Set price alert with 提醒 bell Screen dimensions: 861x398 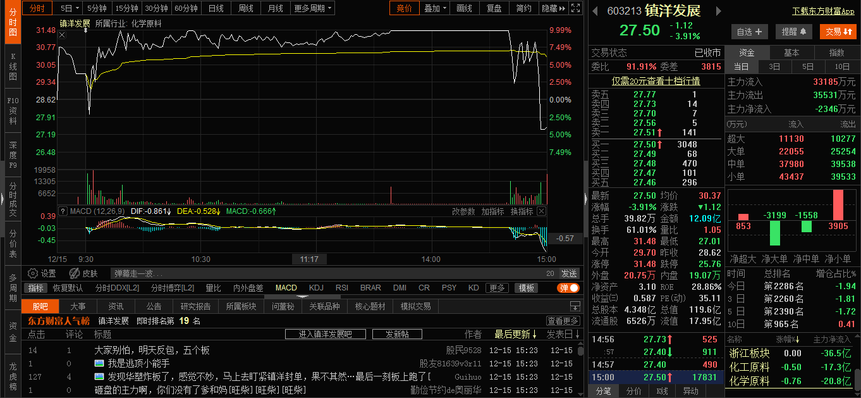click(x=793, y=31)
